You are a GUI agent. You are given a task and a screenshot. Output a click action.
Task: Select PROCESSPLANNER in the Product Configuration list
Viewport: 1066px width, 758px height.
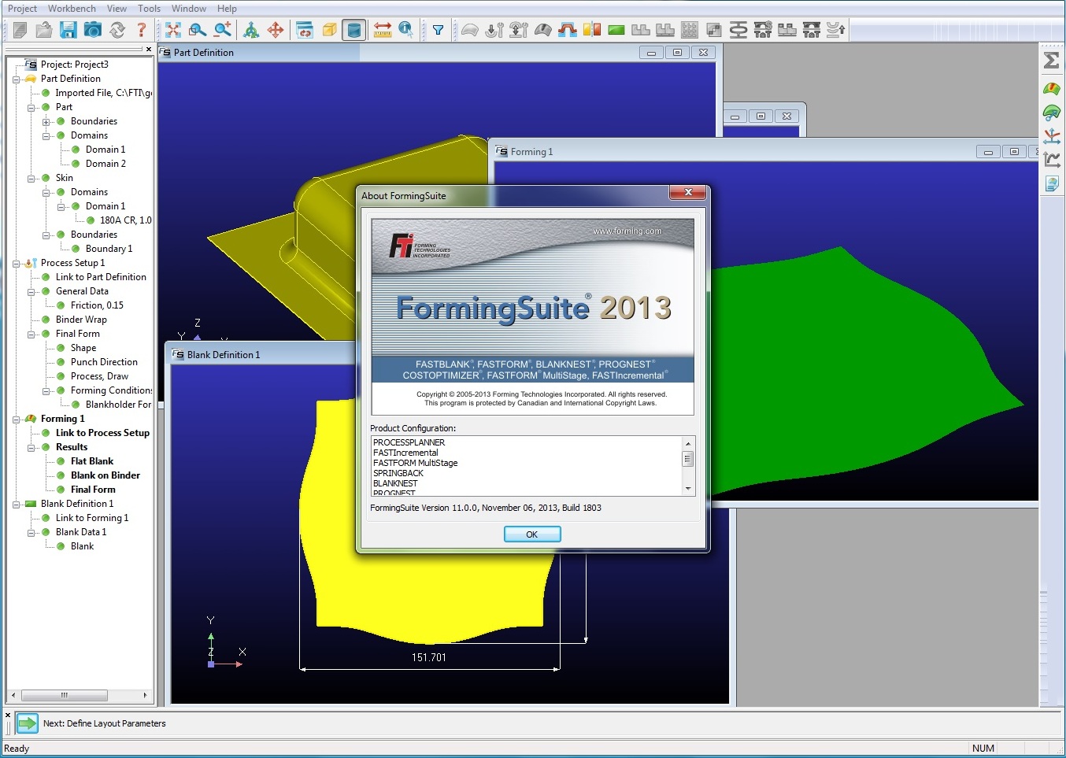tap(409, 442)
